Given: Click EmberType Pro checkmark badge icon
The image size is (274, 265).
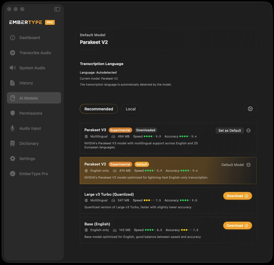Looking at the screenshot, I should coord(13,174).
